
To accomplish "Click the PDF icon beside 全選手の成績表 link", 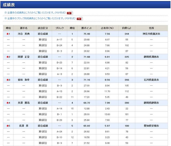I will pos(69,13).
